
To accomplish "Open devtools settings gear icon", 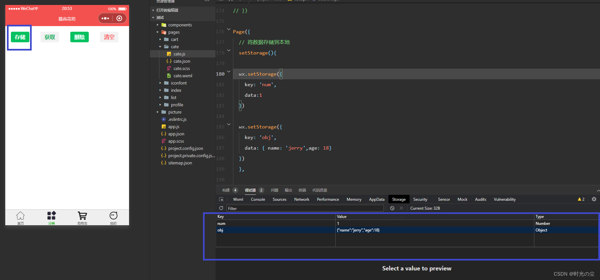I will (x=594, y=199).
